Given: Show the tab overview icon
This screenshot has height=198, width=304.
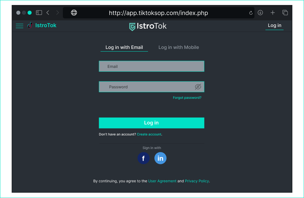Looking at the screenshot, I should pos(285,13).
